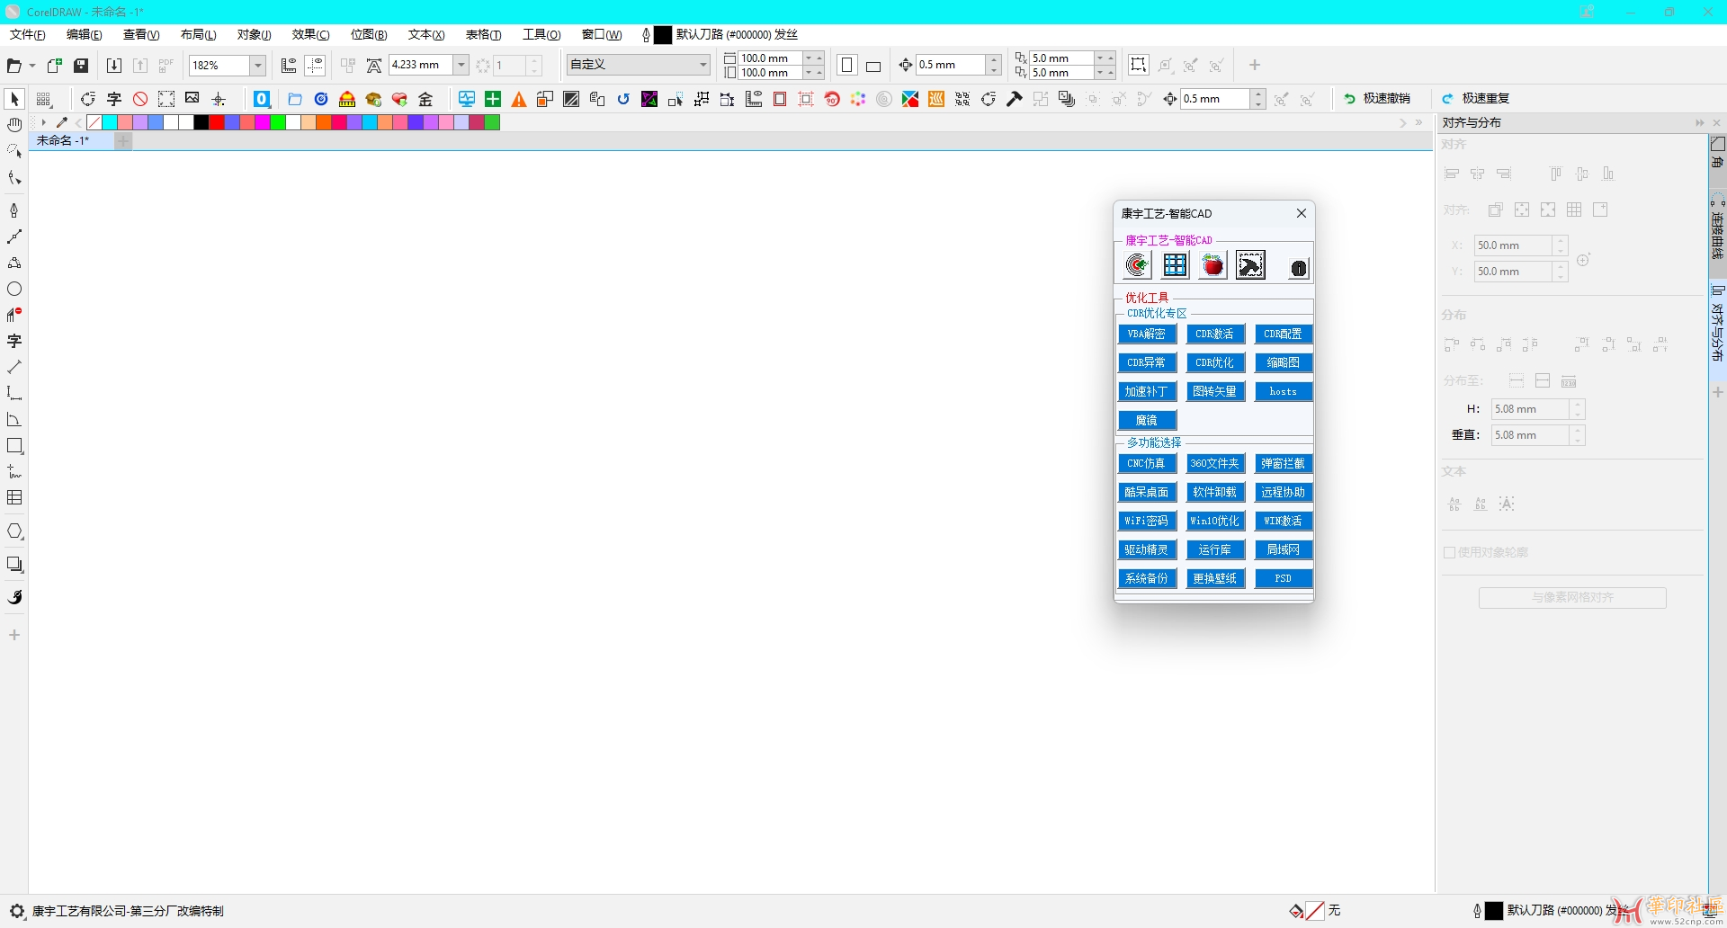Increase the H 5.08 mm stepper
This screenshot has height=928, width=1727.
[1577, 404]
